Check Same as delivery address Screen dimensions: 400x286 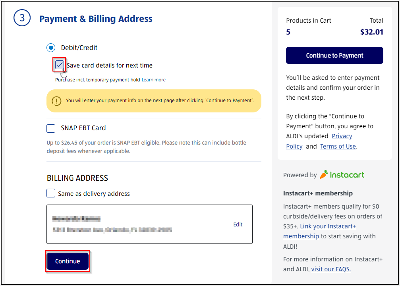point(50,193)
